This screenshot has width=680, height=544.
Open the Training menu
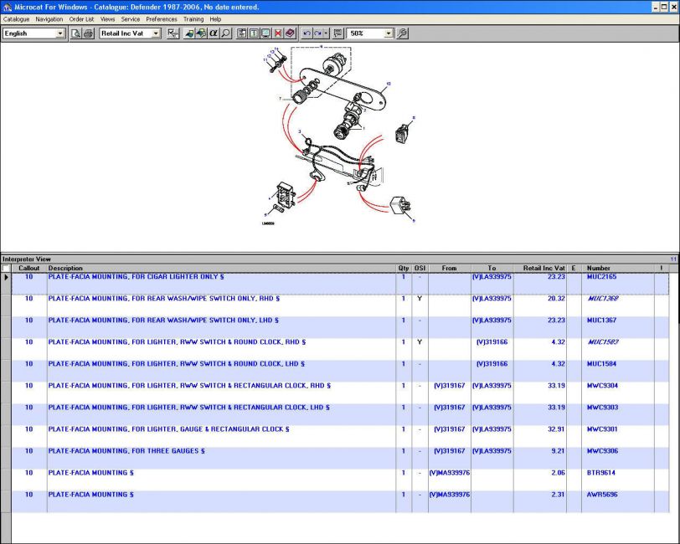pyautogui.click(x=193, y=19)
